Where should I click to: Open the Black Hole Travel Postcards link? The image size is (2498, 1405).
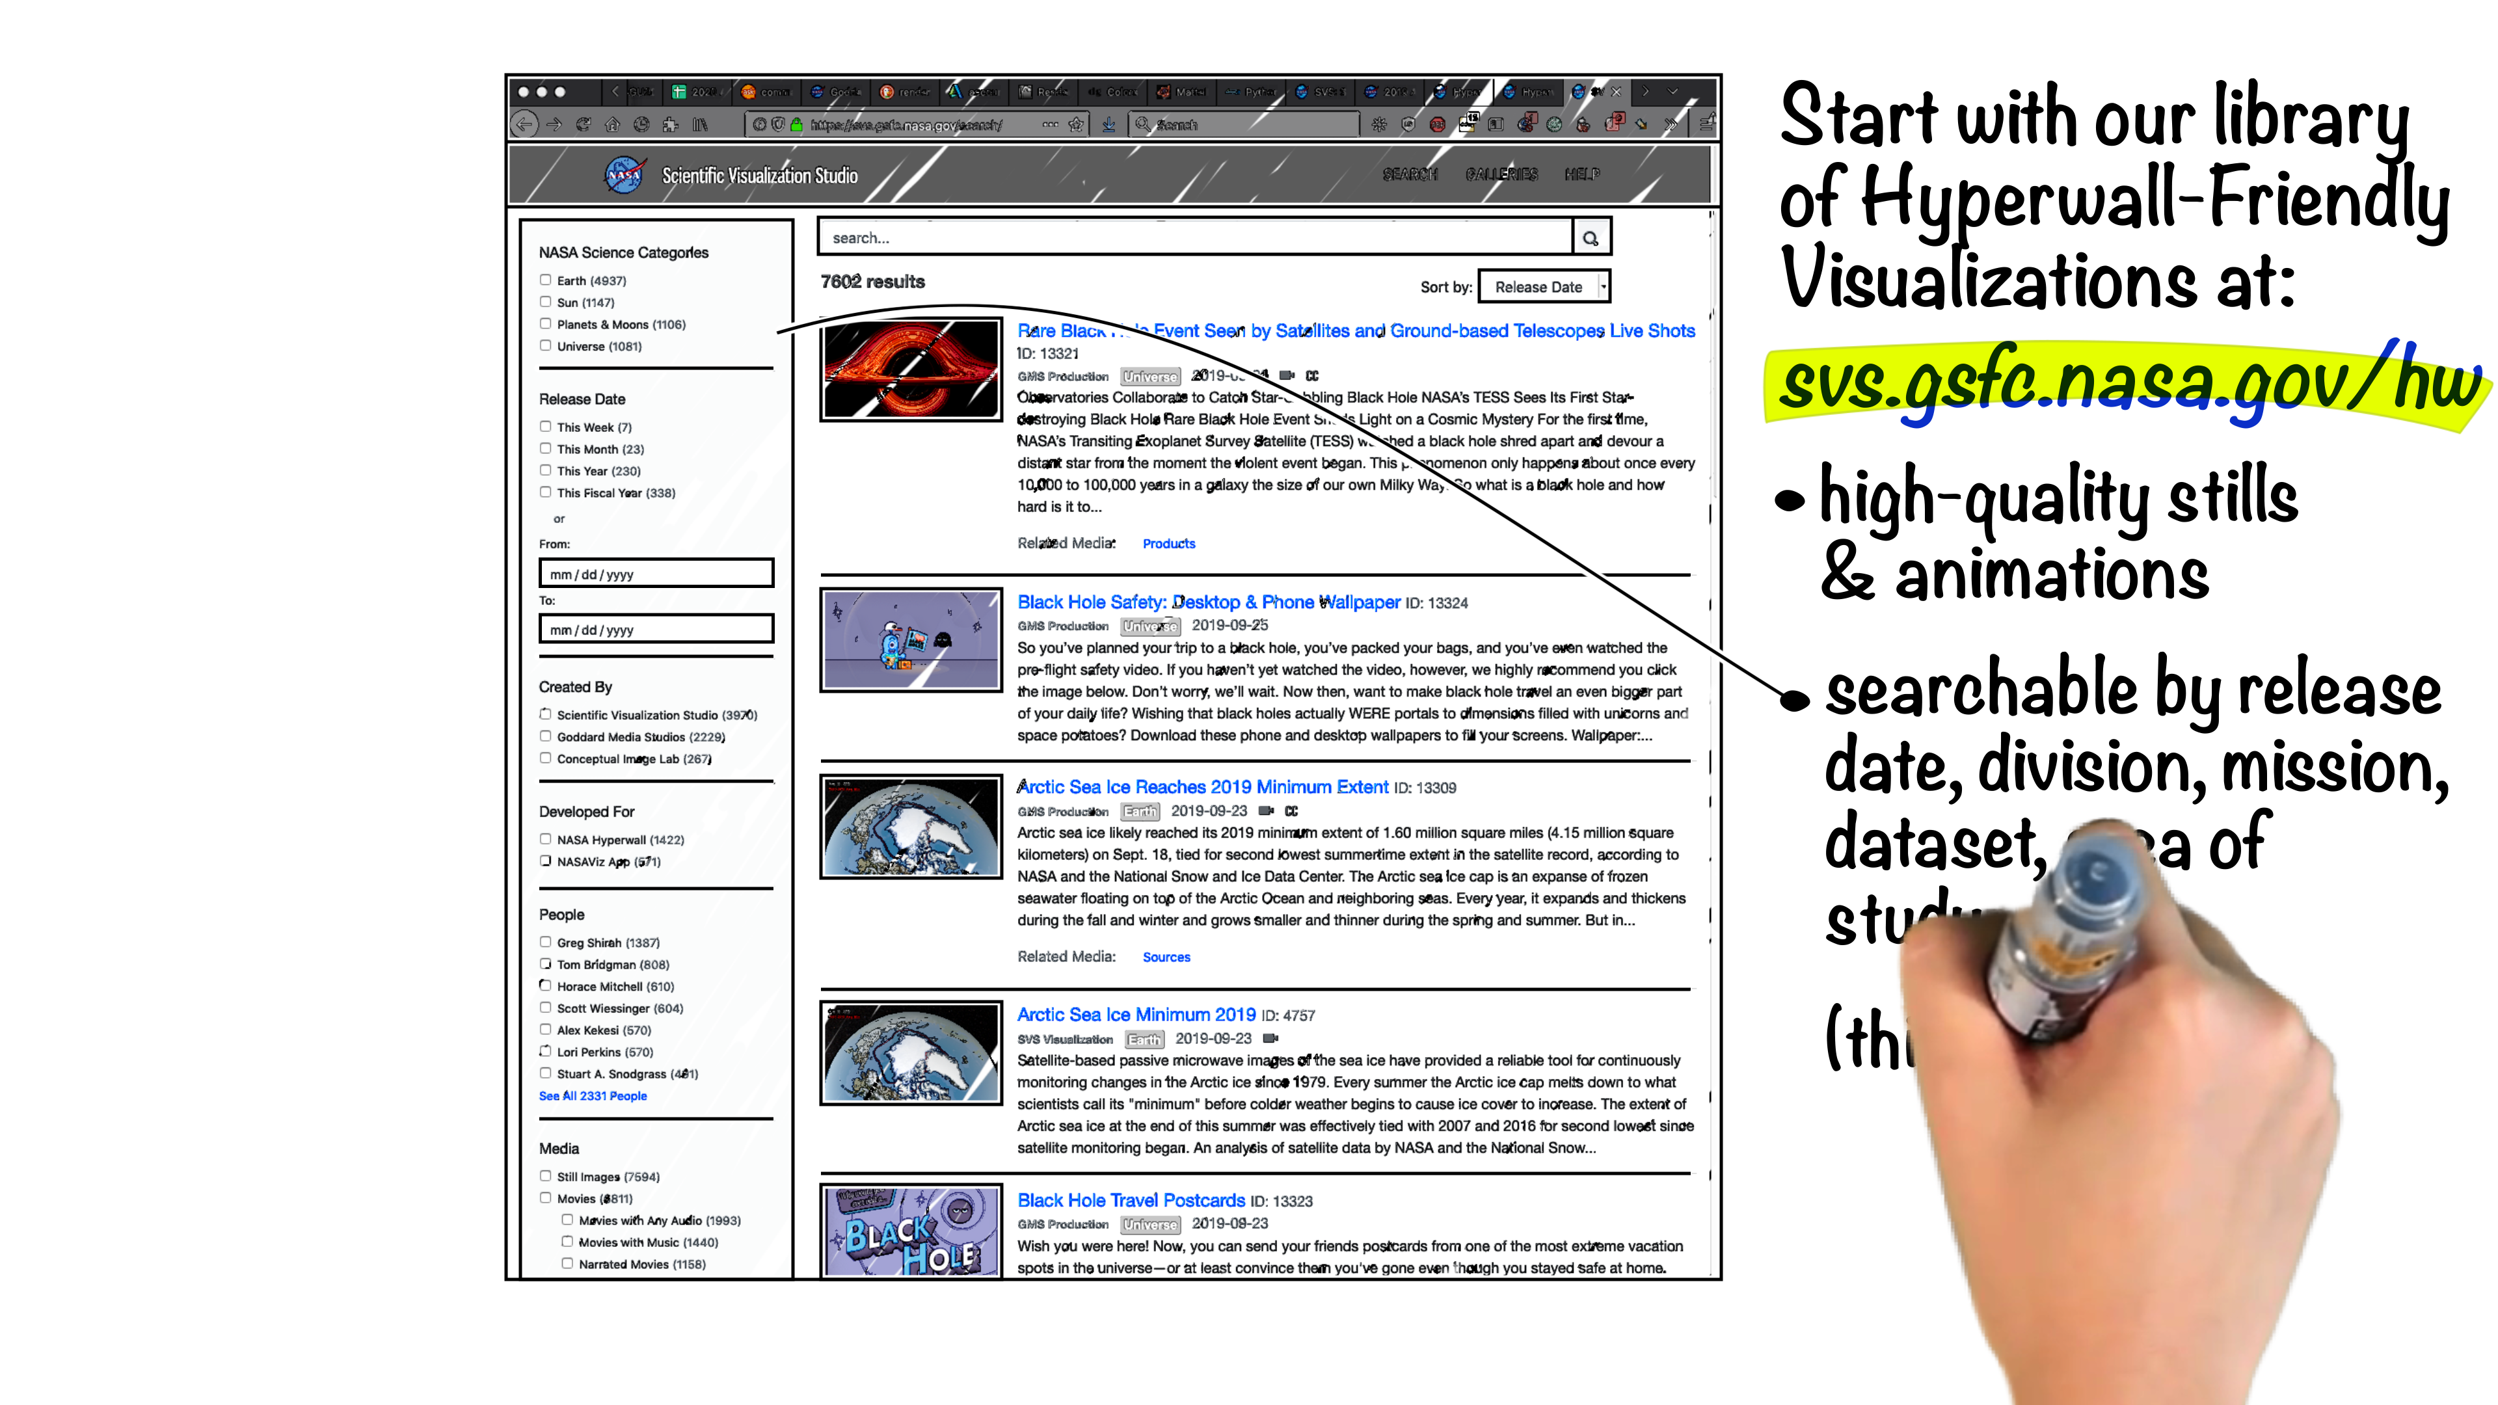tap(1131, 1200)
